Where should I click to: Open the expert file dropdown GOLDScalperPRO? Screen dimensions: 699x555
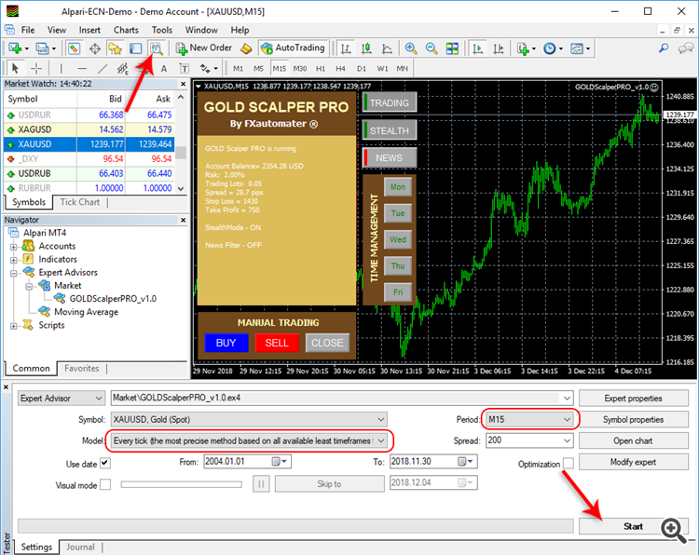pos(342,398)
